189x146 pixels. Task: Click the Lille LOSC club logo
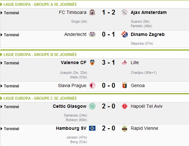click(125, 62)
